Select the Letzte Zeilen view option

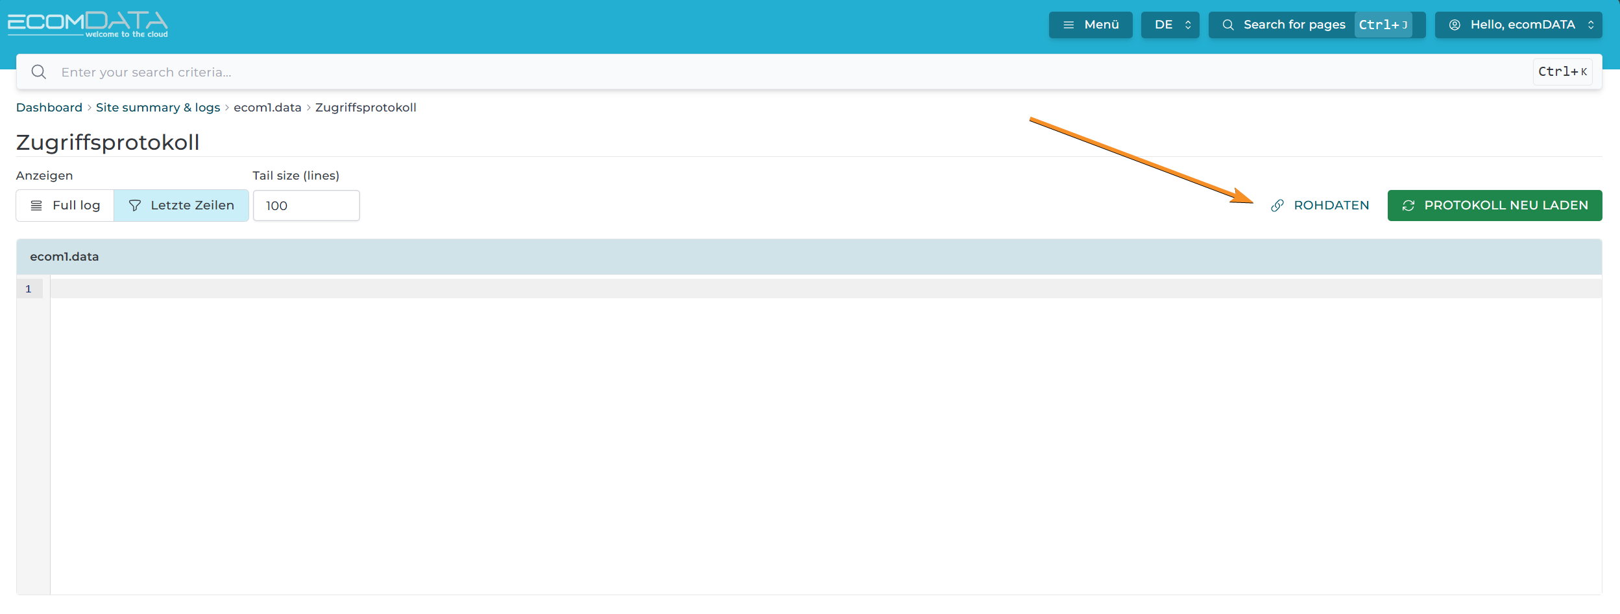click(182, 206)
